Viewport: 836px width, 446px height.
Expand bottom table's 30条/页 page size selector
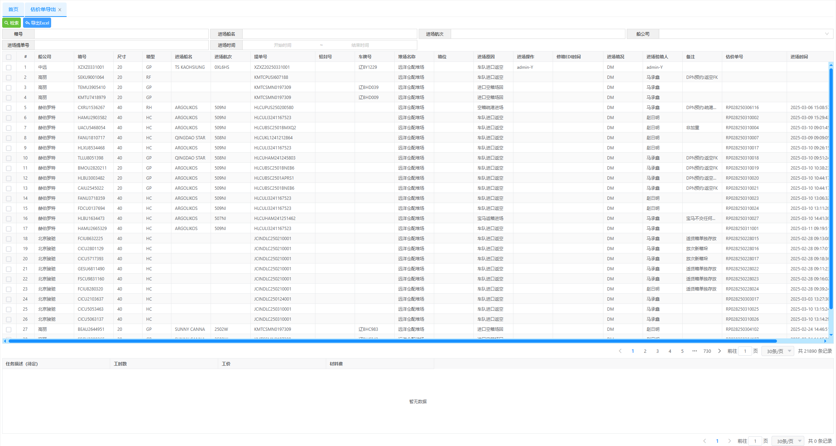click(x=788, y=441)
